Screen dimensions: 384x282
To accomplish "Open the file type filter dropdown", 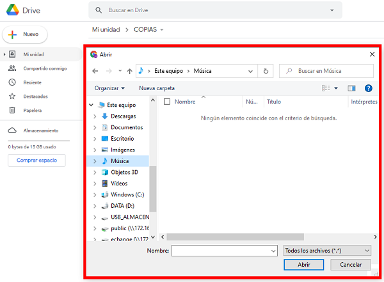I will pyautogui.click(x=326, y=251).
